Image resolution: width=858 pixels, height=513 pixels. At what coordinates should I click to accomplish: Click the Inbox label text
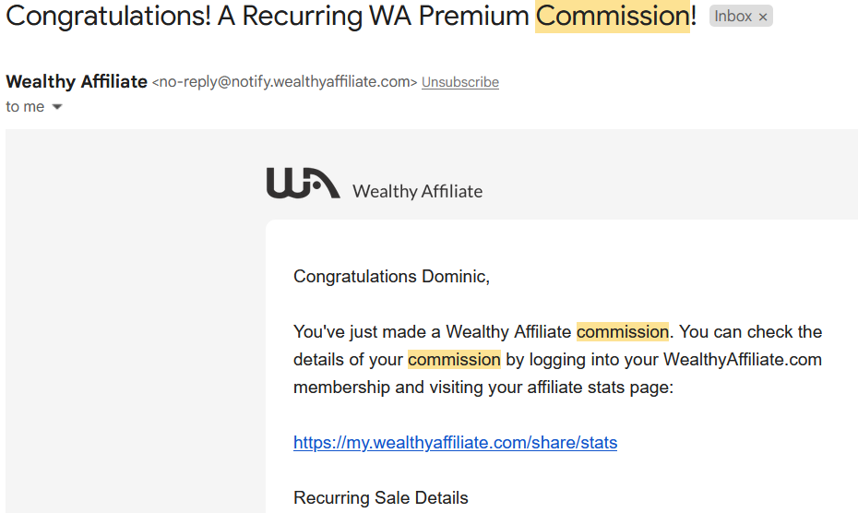point(733,17)
